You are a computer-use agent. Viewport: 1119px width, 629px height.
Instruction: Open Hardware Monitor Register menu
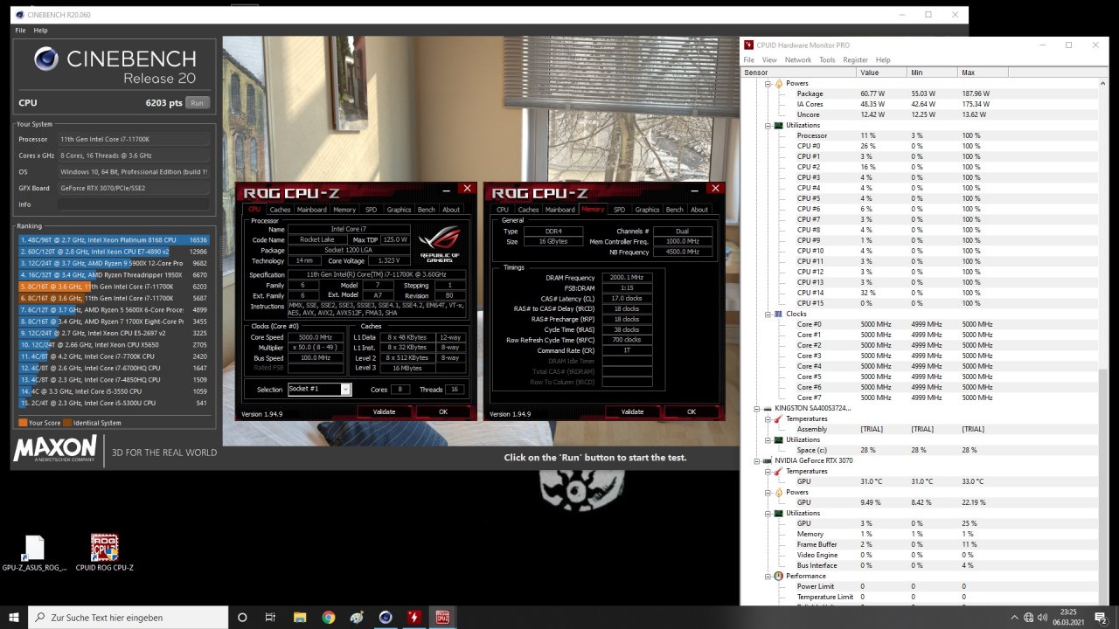pyautogui.click(x=855, y=59)
